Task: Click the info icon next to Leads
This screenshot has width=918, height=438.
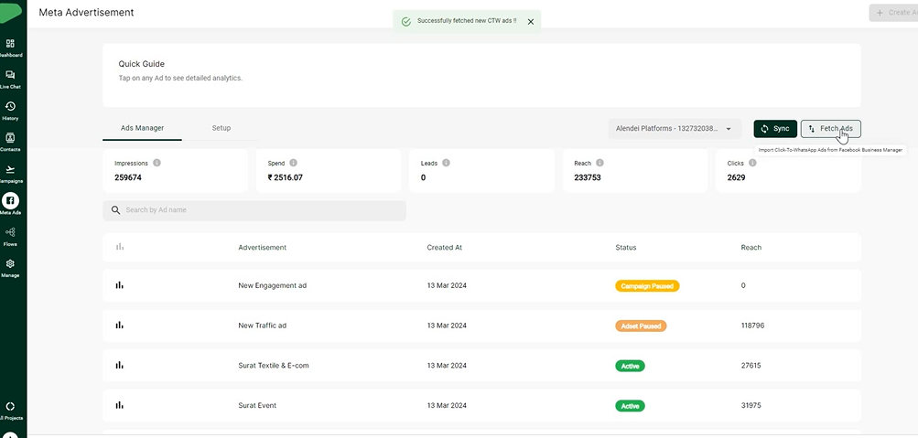Action: [x=446, y=163]
